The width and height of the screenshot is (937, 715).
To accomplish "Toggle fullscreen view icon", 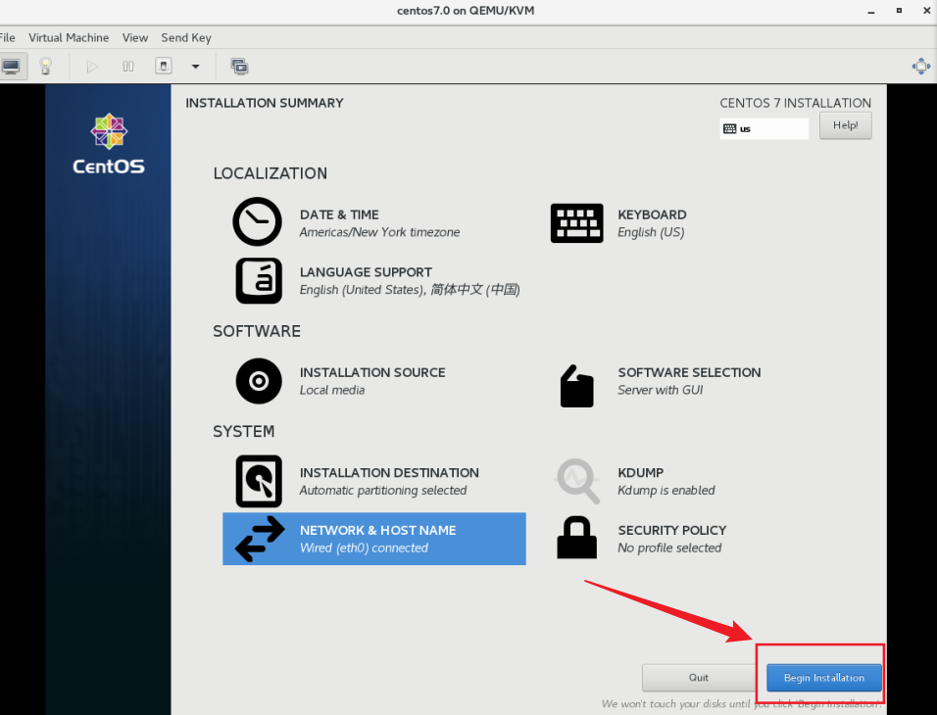I will [x=921, y=66].
